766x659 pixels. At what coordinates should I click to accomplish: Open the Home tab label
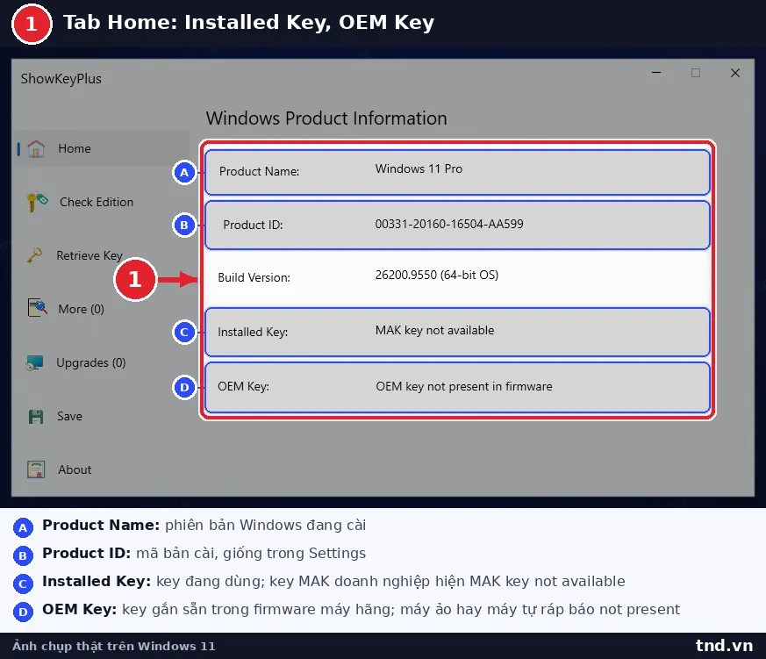(75, 148)
